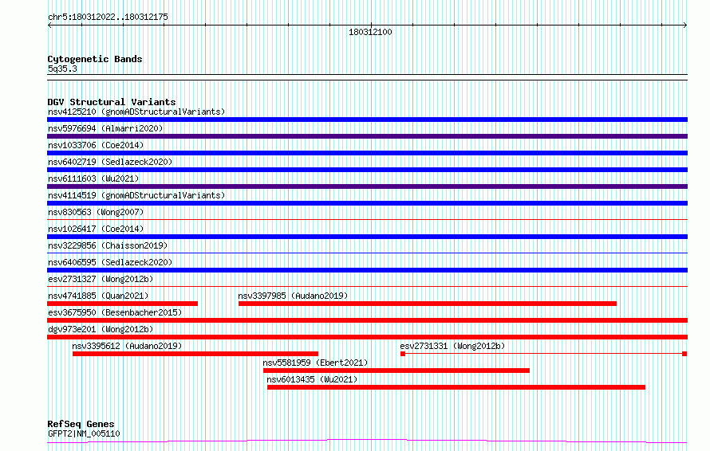Click the red bar under nsv3395612
Image resolution: width=710 pixels, height=451 pixels.
[195, 354]
